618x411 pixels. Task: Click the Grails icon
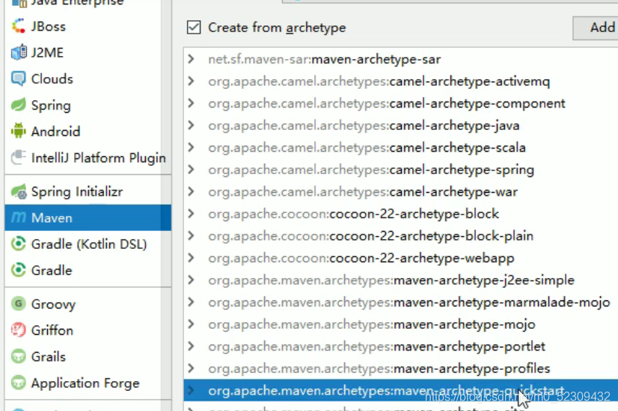point(19,356)
